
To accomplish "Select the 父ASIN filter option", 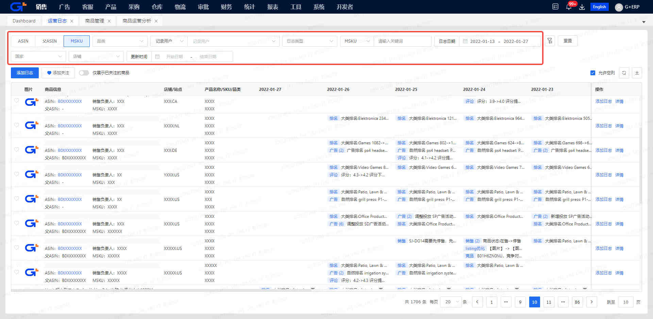I will (50, 41).
